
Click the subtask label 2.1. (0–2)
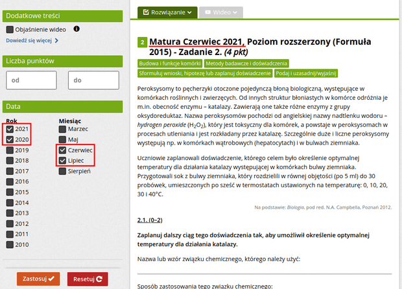coord(150,220)
